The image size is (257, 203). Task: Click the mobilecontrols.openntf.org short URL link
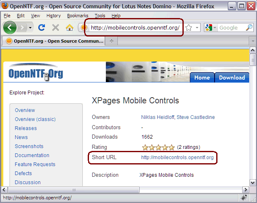pyautogui.click(x=178, y=157)
